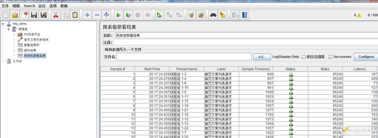
Task: Click the Remote shutdown all icon
Action: point(179,15)
